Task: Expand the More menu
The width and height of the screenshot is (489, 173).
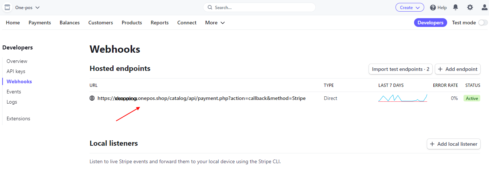Action: click(x=215, y=23)
